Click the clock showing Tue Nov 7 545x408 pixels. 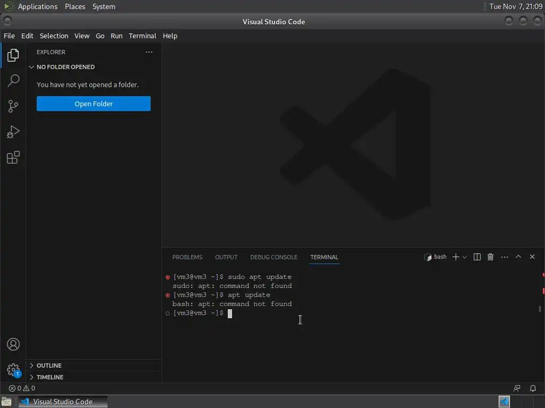[x=516, y=6]
